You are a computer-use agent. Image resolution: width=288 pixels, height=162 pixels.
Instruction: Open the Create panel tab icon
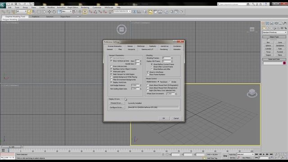pyautogui.click(x=263, y=23)
